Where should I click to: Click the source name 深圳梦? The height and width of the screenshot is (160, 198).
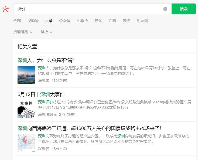pyautogui.click(x=43, y=149)
